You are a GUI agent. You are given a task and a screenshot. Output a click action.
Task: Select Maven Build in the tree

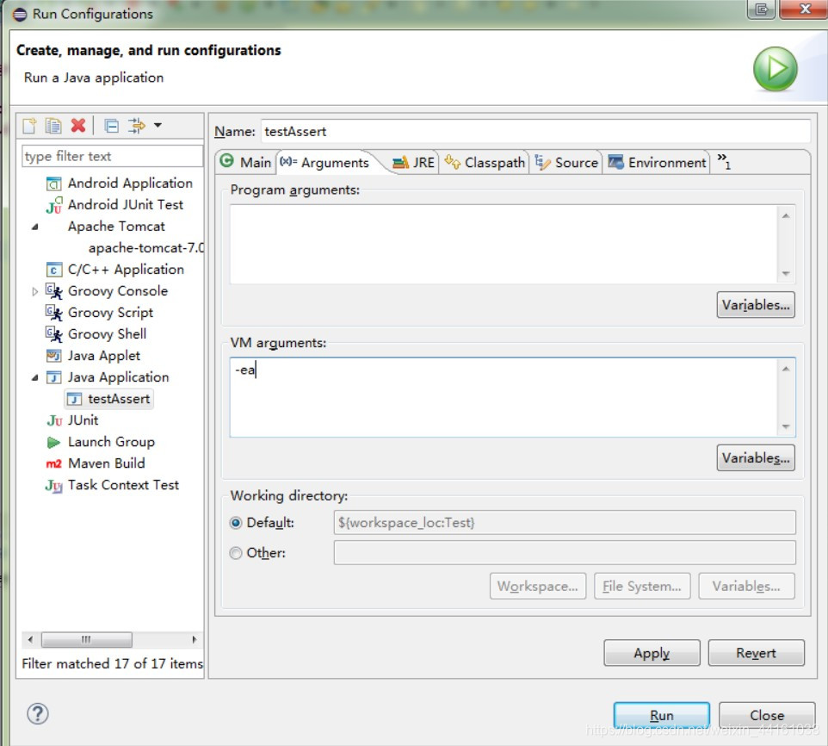click(106, 463)
